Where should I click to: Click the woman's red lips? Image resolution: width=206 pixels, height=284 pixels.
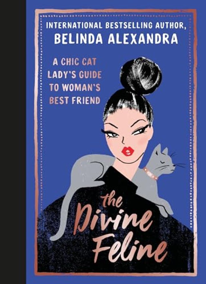pyautogui.click(x=128, y=151)
